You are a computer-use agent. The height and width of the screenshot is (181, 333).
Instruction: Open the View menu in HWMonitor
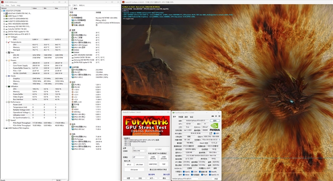click(x=7, y=5)
